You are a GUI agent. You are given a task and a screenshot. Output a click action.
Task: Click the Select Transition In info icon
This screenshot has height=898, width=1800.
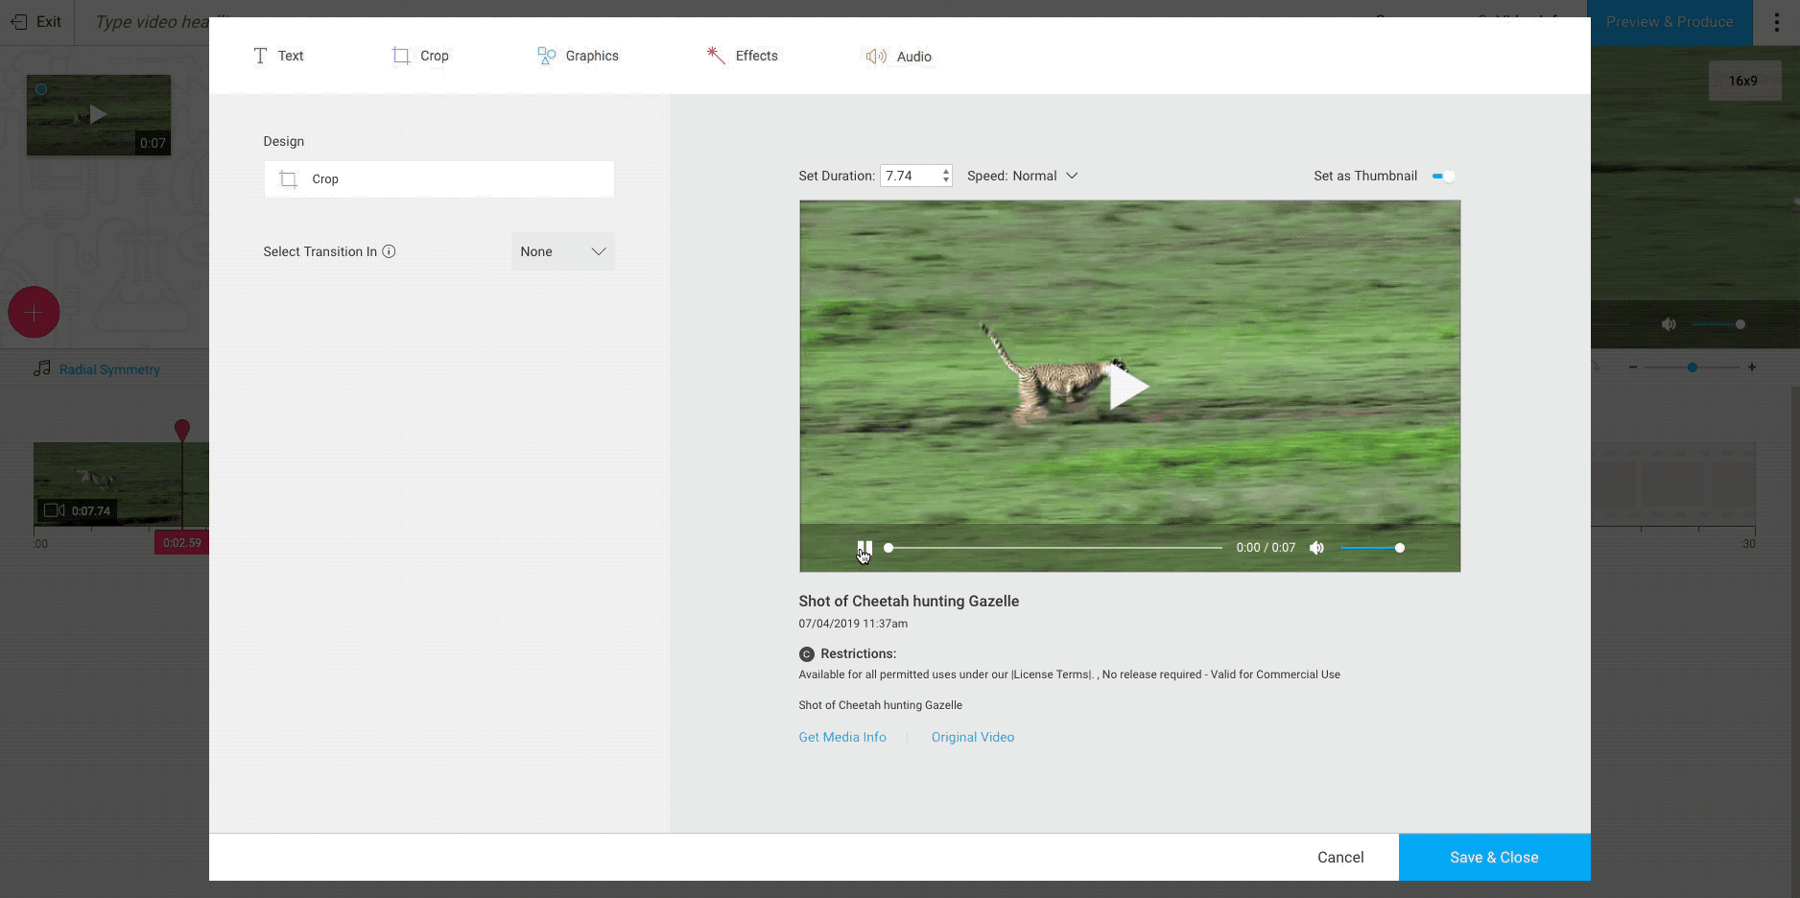[389, 251]
